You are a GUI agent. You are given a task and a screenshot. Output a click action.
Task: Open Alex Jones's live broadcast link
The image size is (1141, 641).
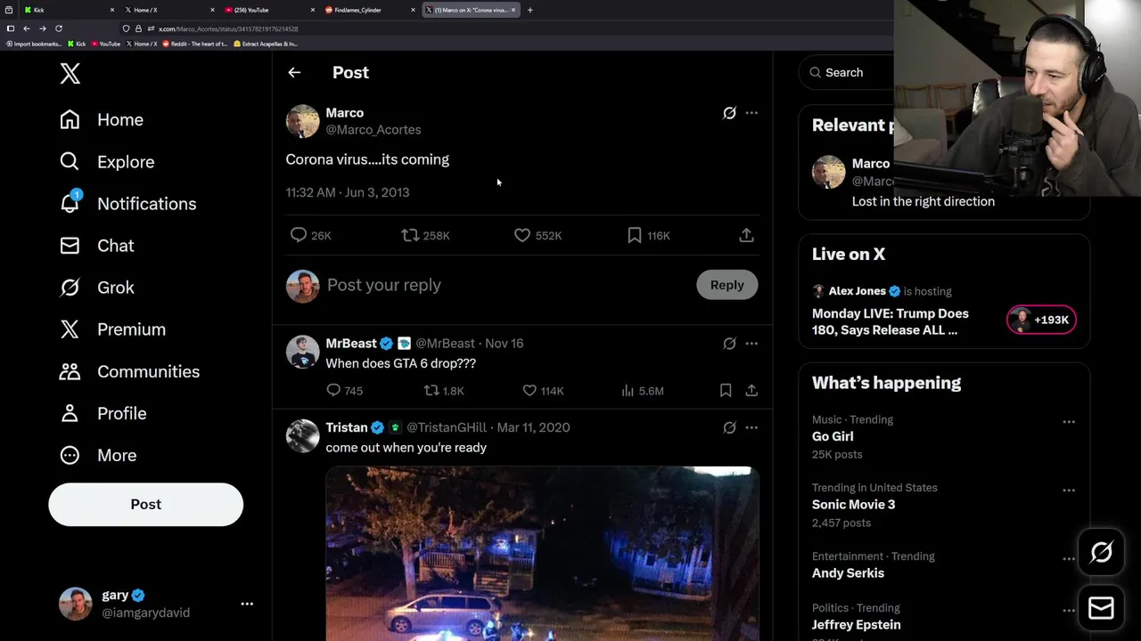point(891,321)
